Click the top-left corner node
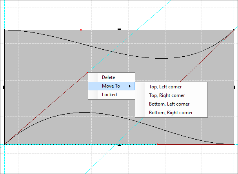Viewport: 238px width, 174px height. point(5,30)
